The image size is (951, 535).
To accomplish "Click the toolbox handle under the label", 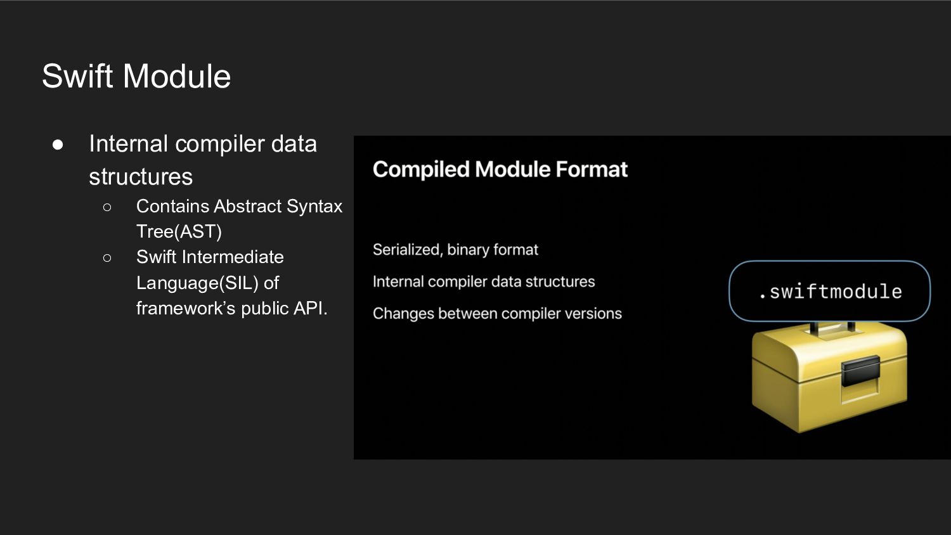I will (832, 328).
